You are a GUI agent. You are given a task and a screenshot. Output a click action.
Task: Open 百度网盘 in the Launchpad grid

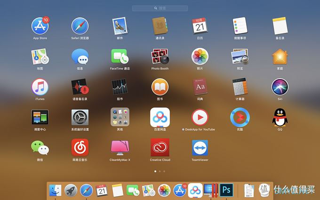pyautogui.click(x=160, y=117)
